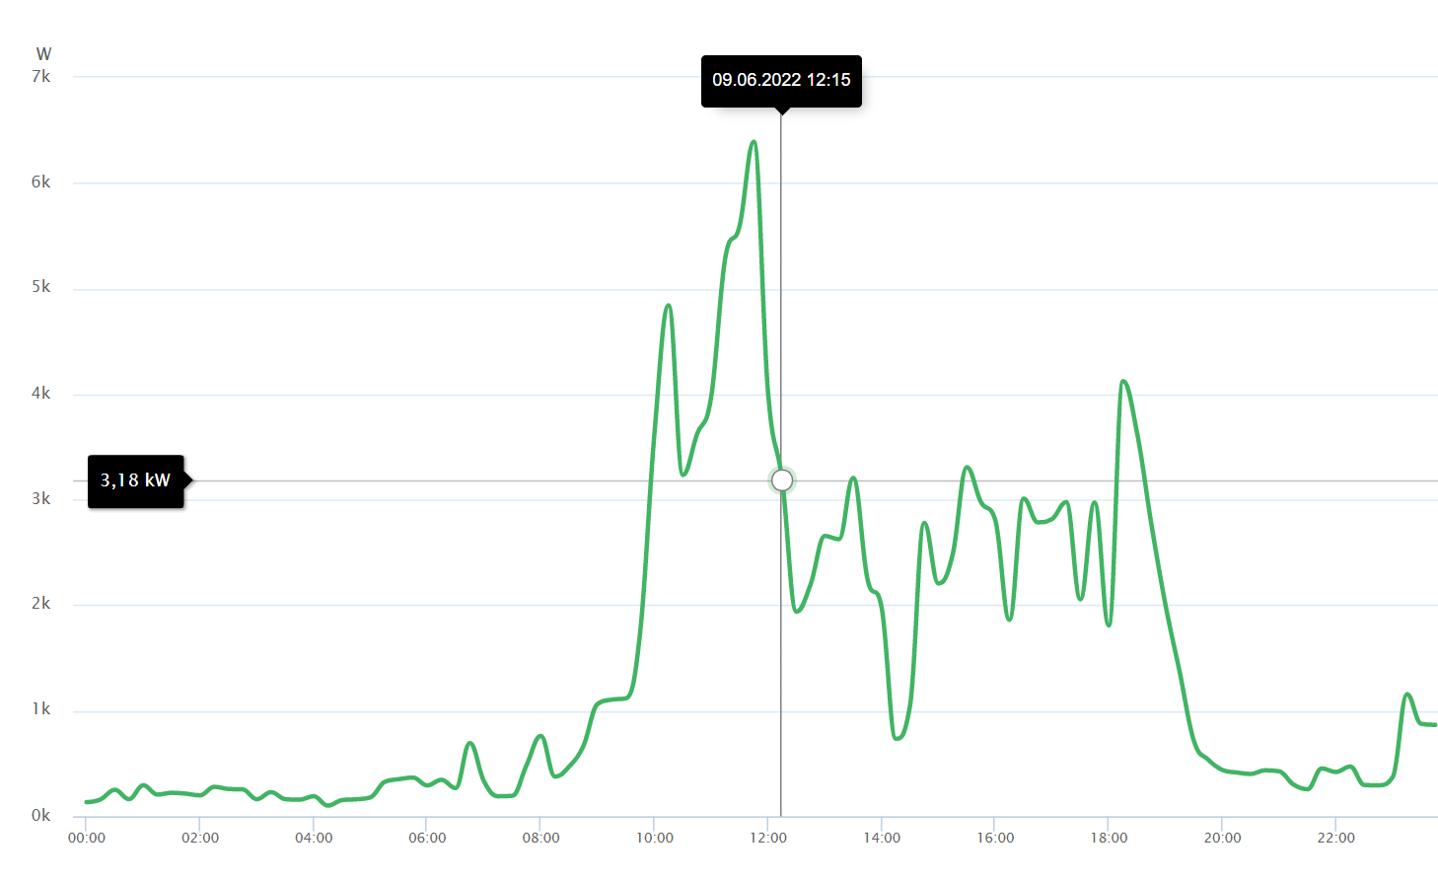
Task: Click the 08:00 x-axis label
Action: 540,838
